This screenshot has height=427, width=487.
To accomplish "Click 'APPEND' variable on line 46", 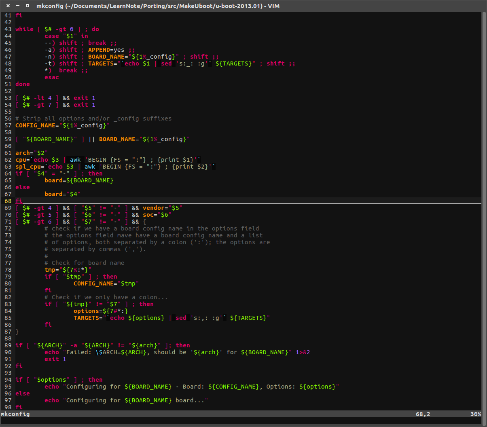I will (x=99, y=50).
